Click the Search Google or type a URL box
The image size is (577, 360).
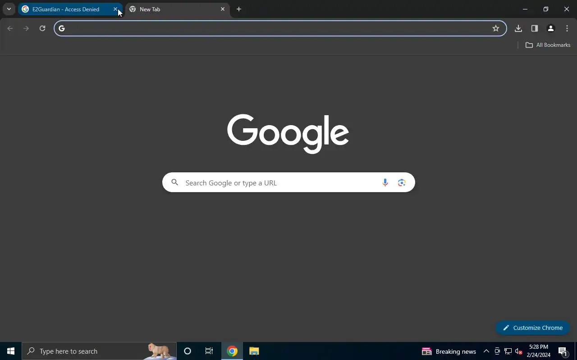288,183
